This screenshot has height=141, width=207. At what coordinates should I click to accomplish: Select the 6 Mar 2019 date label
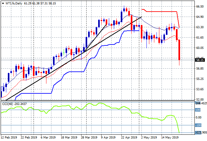(48, 138)
